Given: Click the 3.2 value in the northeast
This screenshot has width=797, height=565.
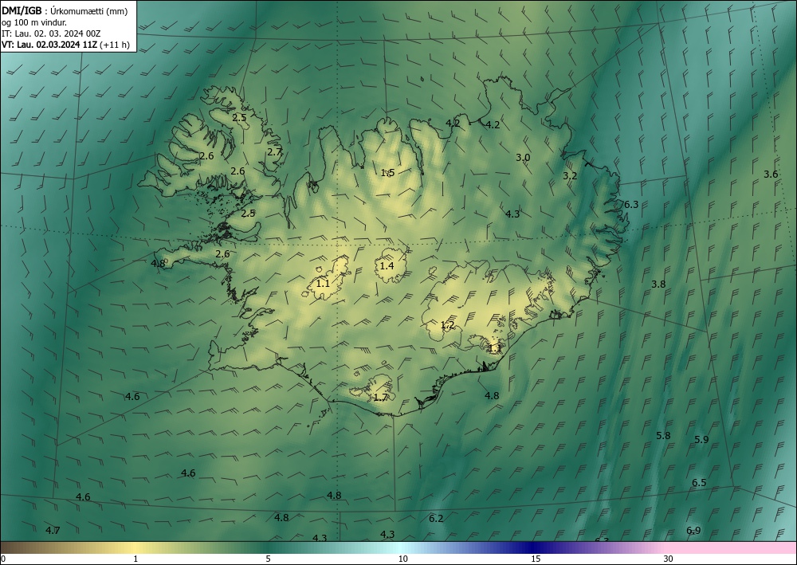Looking at the screenshot, I should tap(571, 176).
